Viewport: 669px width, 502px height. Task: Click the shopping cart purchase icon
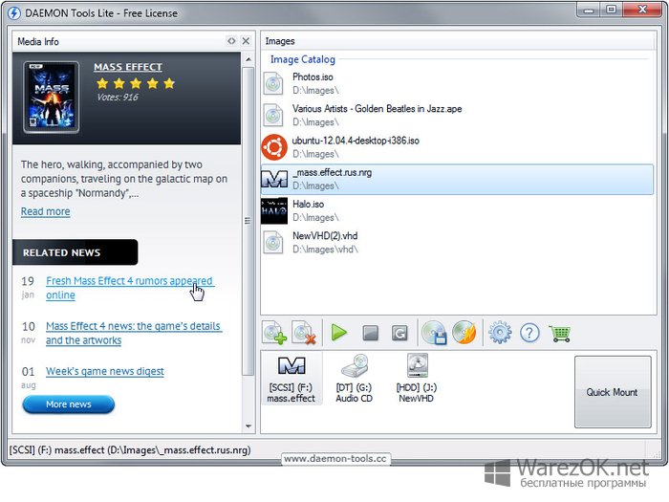pos(560,333)
